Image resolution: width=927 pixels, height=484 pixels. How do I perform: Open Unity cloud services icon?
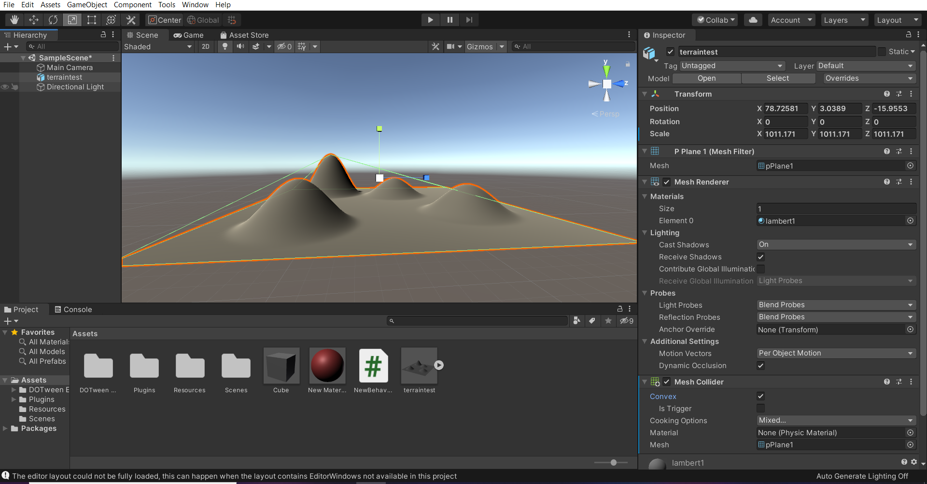(x=753, y=20)
